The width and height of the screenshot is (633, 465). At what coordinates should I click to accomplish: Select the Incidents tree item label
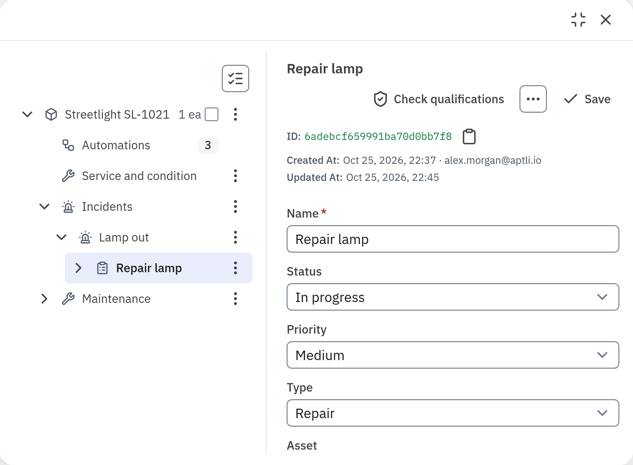(x=107, y=206)
